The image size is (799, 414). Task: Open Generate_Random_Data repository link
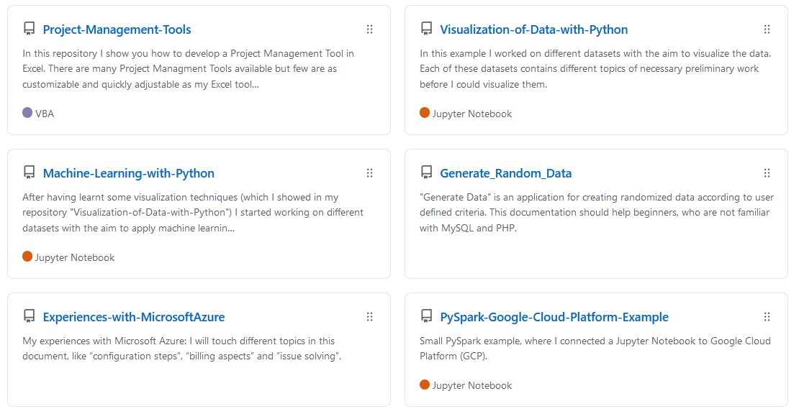point(505,173)
